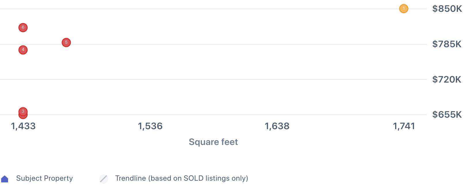Click the $850K price axis label
Viewport: 470px width, 187px height.
[447, 9]
